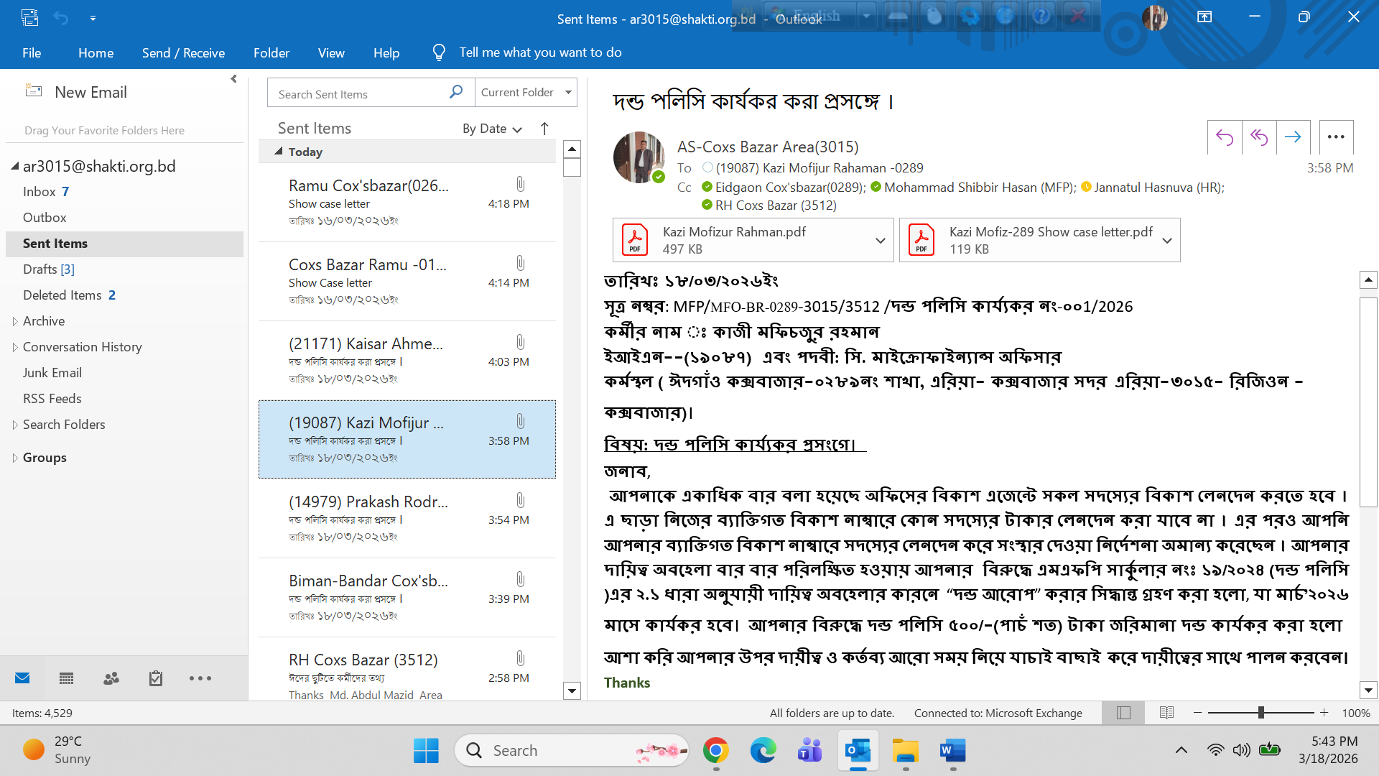Switch to Reading view layout in status bar
Viewport: 1379px width, 776px height.
(x=1166, y=713)
